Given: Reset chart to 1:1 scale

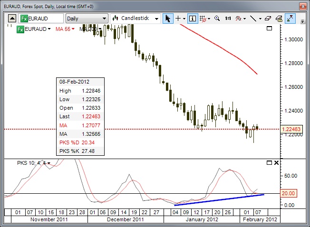Looking at the screenshot, I should click(228, 19).
